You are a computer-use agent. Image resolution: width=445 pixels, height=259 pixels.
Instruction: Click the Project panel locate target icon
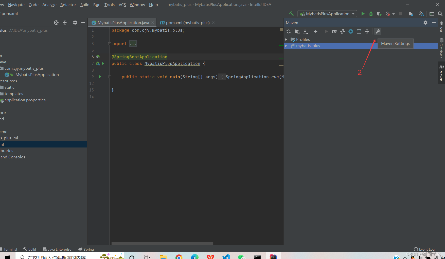56,23
